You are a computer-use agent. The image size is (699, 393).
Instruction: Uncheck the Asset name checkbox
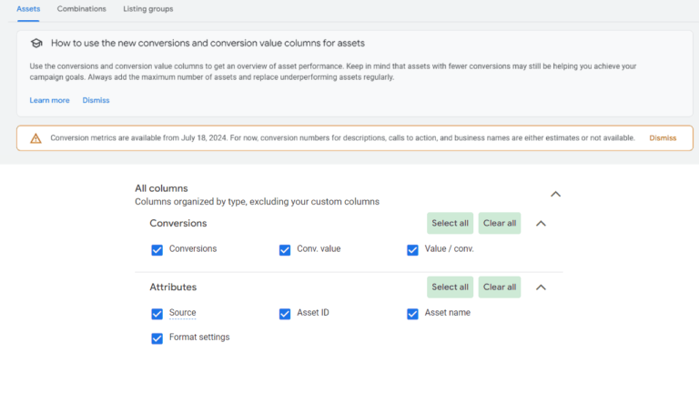[x=412, y=314]
